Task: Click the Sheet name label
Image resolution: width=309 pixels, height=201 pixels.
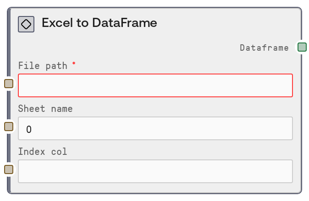Action: (45, 109)
